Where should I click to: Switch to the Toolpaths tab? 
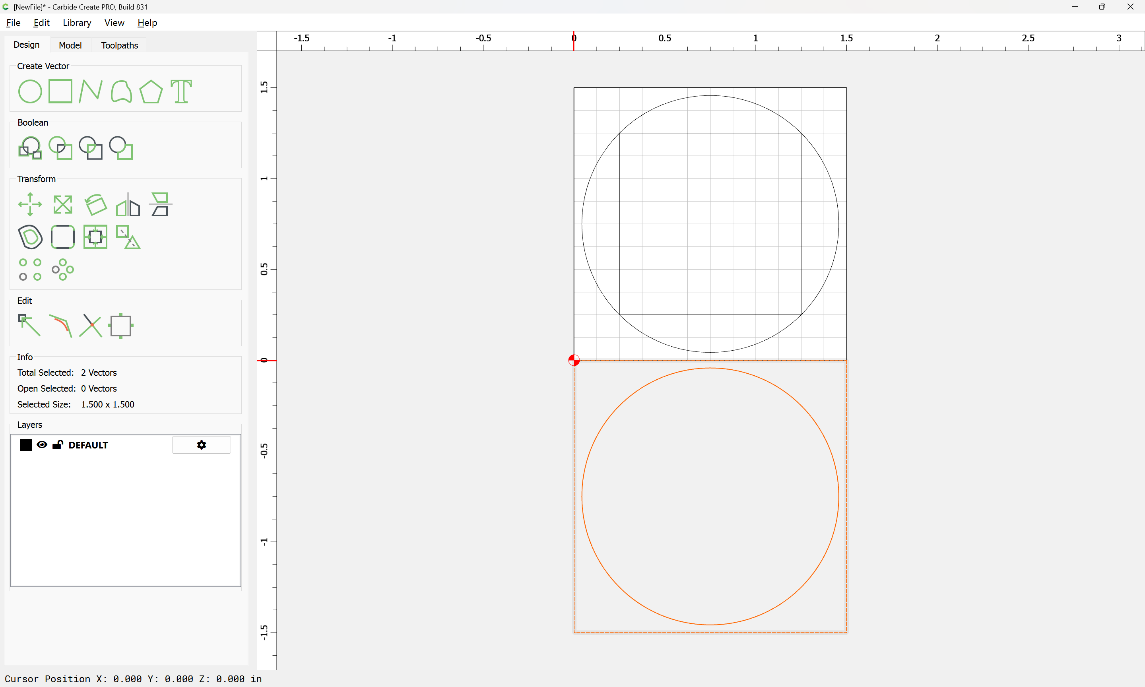click(x=119, y=45)
